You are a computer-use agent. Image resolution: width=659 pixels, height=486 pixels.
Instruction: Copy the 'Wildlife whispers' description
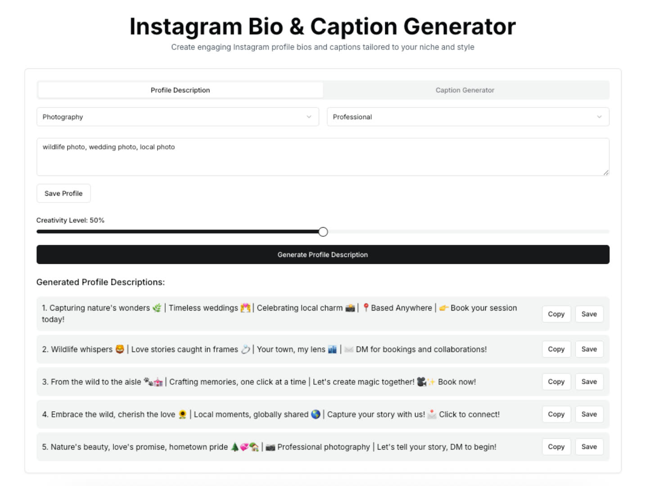click(556, 349)
